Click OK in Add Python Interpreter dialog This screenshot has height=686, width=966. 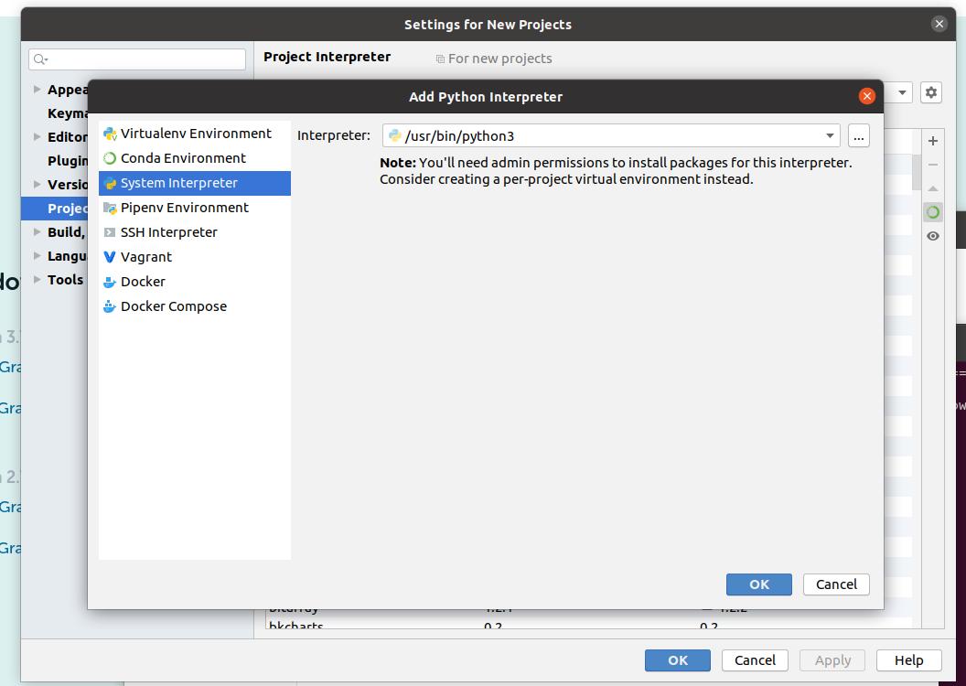(758, 584)
